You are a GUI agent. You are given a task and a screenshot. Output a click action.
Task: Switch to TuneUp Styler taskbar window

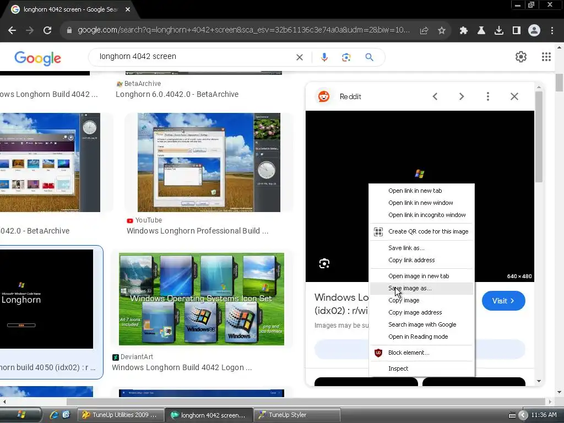297,415
